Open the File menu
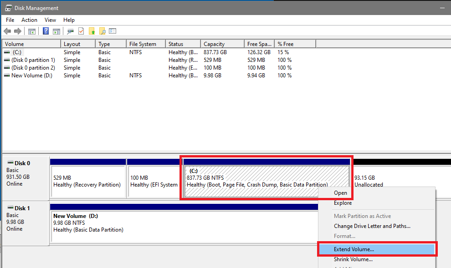The width and height of the screenshot is (451, 268). 10,20
